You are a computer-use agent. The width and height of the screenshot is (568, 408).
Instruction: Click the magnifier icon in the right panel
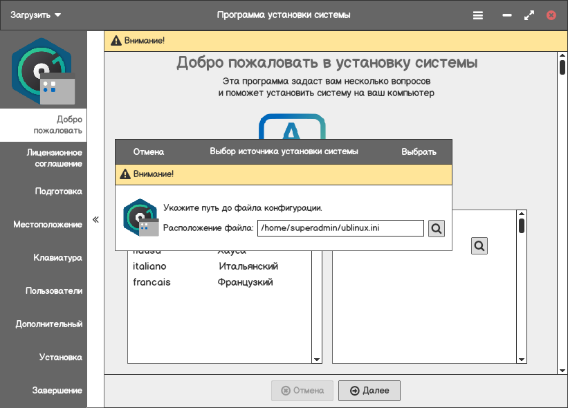point(479,245)
